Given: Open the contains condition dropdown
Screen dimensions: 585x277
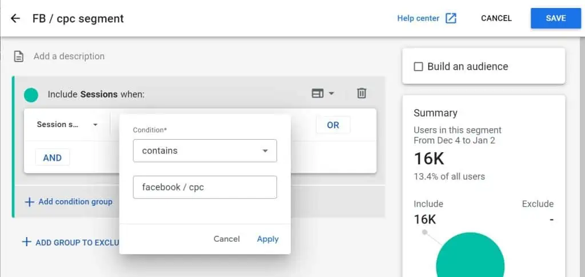Looking at the screenshot, I should pos(205,151).
